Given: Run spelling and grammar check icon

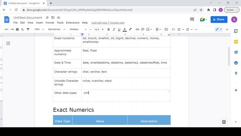Looking at the screenshot, I should coord(23,29).
